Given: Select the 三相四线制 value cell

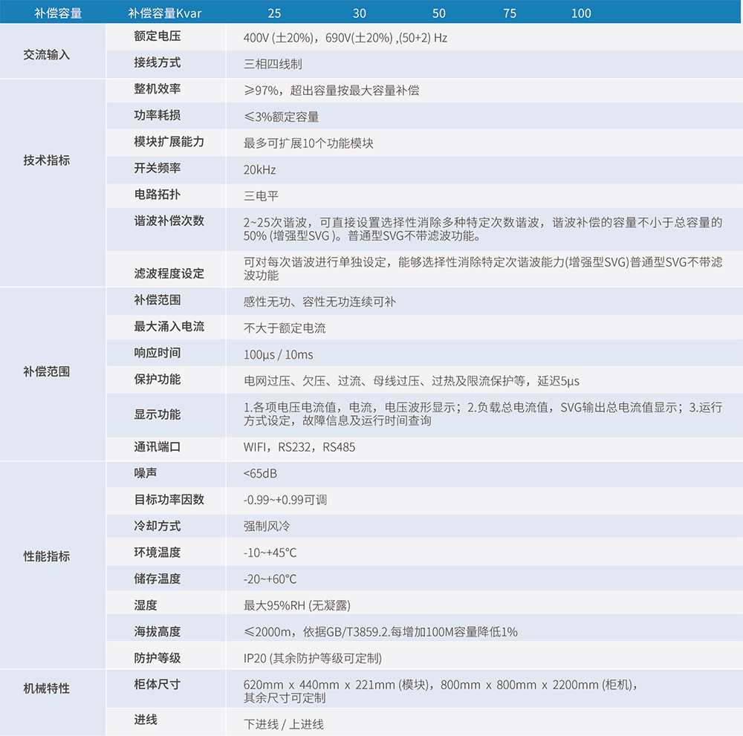Looking at the screenshot, I should 273,64.
